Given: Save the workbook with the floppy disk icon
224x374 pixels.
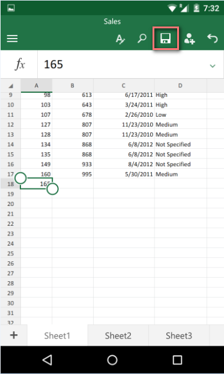Looking at the screenshot, I should coord(166,38).
